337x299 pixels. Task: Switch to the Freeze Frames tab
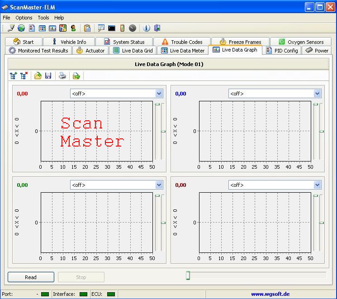coord(240,42)
